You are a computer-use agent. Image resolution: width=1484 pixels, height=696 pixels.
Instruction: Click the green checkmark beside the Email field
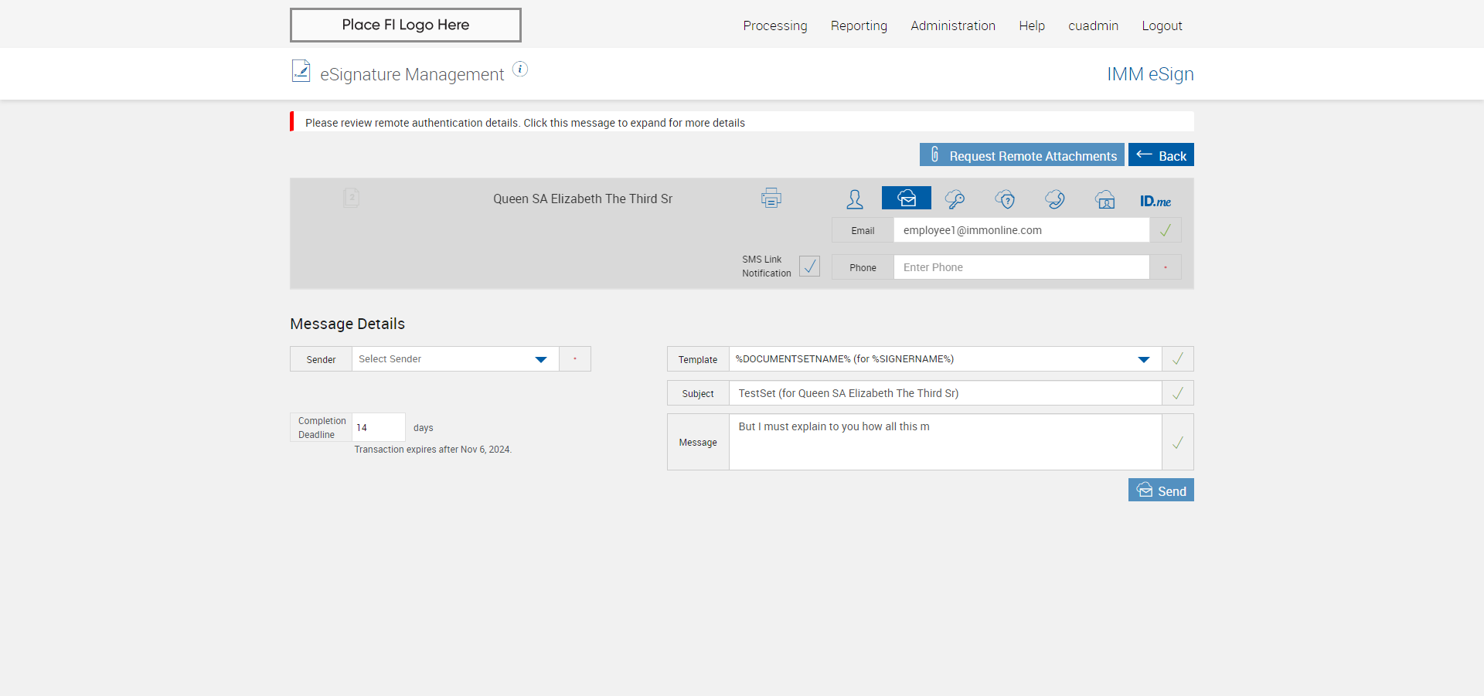click(1166, 230)
